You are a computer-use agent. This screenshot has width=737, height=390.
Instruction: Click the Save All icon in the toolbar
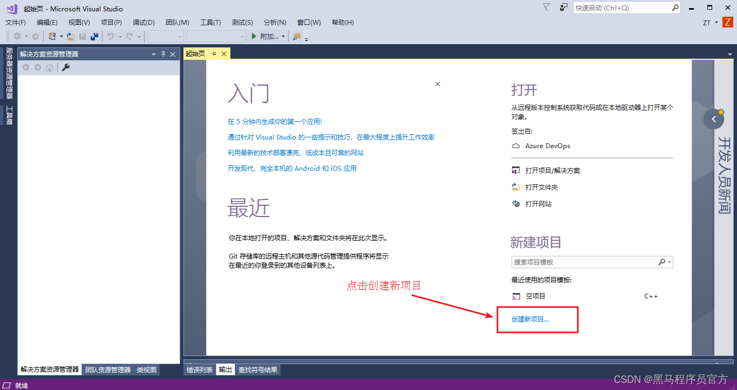[94, 36]
